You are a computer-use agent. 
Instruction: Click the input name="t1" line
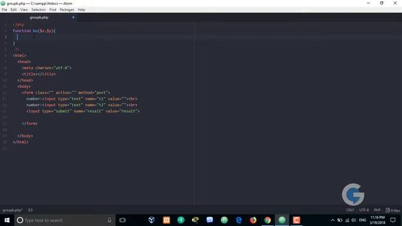[82, 99]
